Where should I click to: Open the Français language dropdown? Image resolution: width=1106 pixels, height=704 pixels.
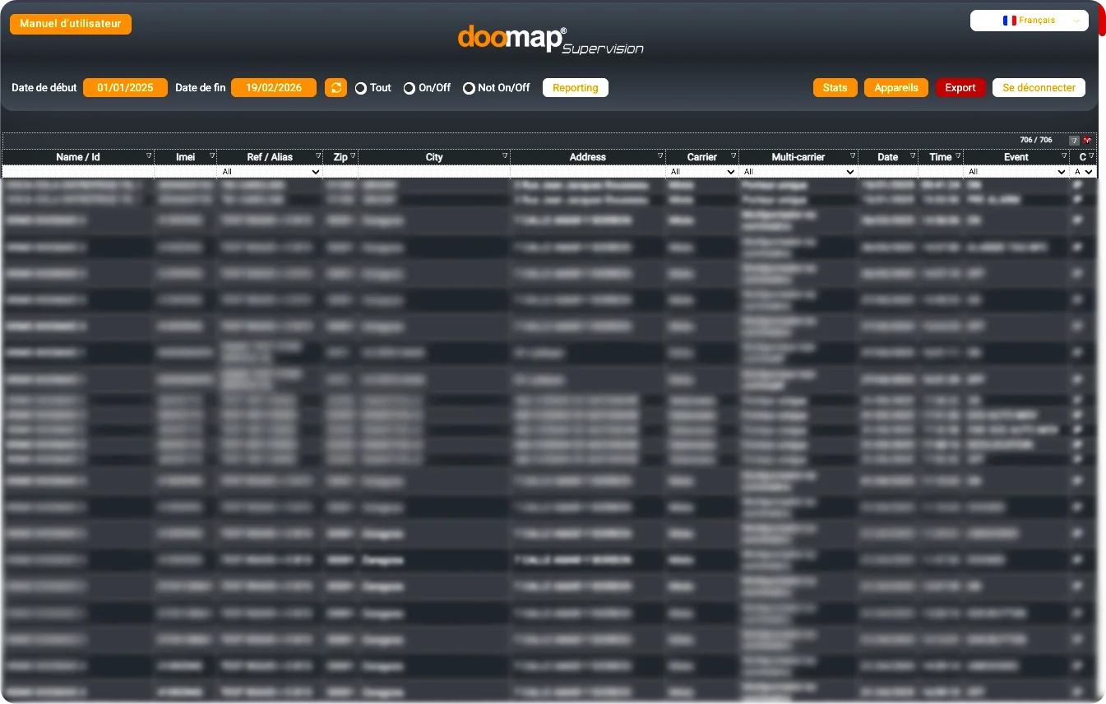click(x=1030, y=21)
